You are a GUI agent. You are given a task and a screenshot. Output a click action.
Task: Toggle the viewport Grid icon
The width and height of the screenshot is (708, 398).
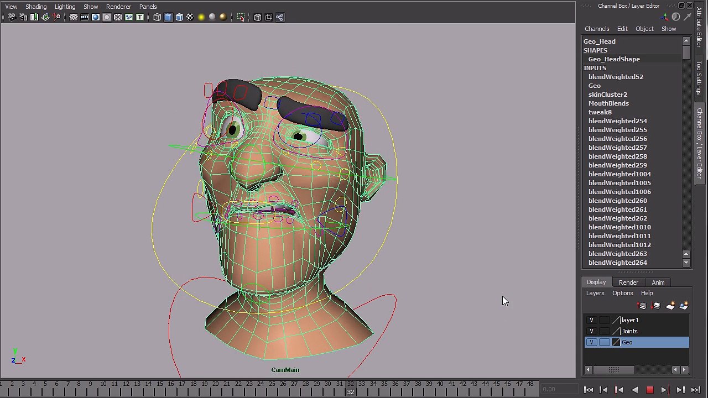74,17
